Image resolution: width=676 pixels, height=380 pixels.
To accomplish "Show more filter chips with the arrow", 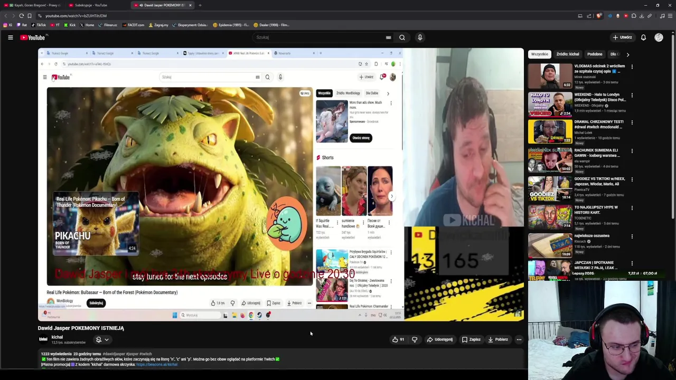I will coord(627,54).
